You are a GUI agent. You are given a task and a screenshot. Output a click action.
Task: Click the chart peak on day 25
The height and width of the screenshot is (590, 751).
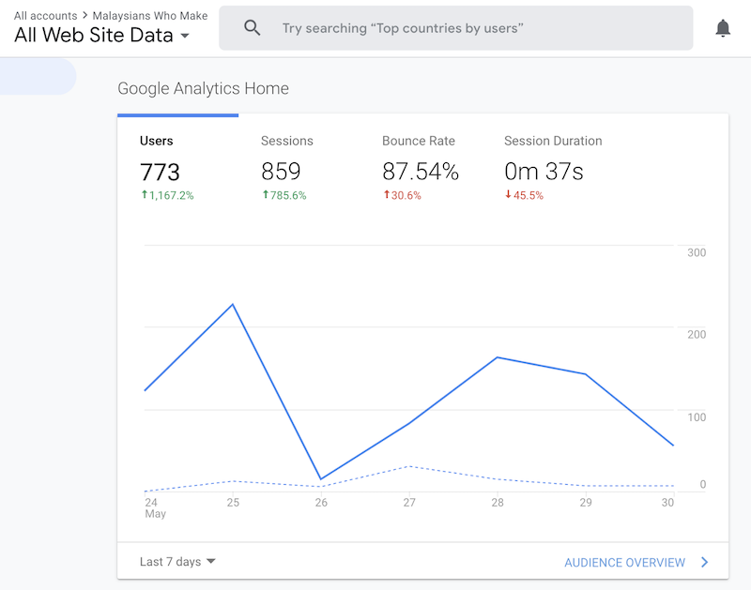[233, 304]
